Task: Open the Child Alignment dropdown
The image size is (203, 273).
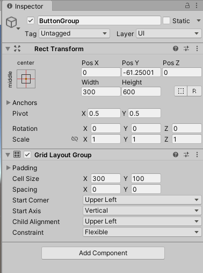Action: point(142,221)
